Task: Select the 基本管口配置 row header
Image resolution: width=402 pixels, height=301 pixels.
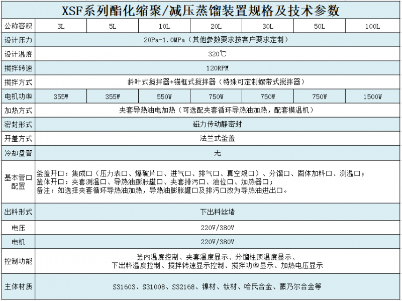Action: click(18, 181)
